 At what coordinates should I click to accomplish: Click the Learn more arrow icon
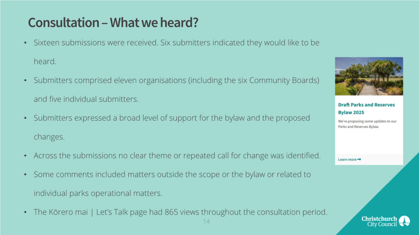359,159
